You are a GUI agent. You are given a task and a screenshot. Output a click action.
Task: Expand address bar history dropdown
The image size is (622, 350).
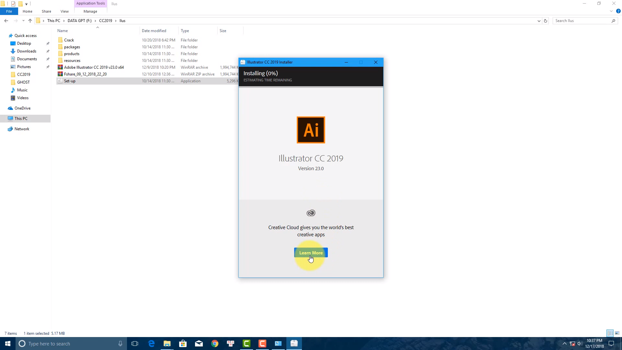[x=539, y=21]
